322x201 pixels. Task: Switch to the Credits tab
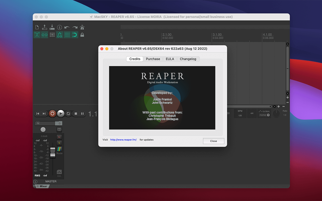point(135,59)
